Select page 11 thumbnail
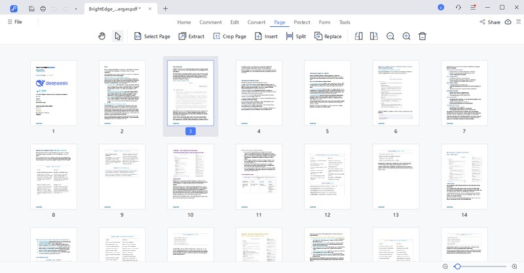524x273 pixels. point(259,176)
